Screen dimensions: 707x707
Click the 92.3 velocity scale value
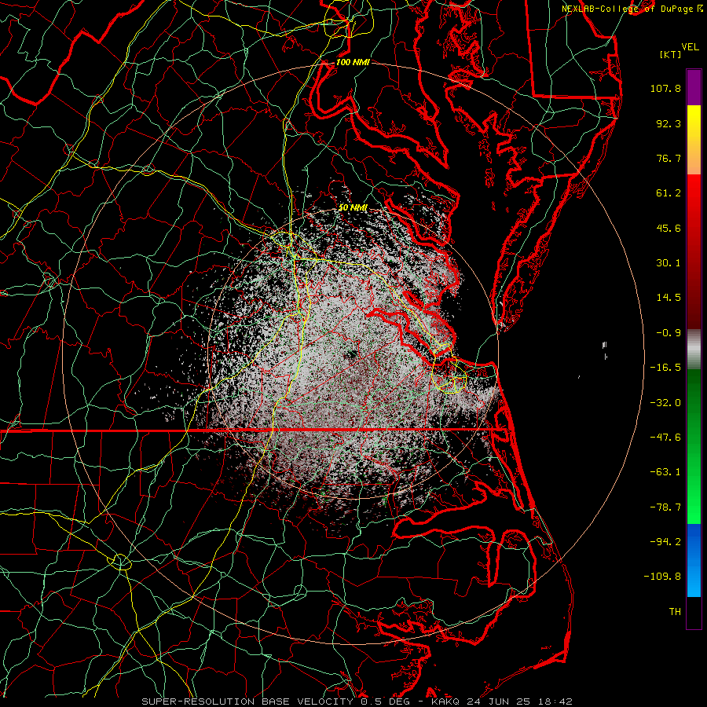click(x=669, y=123)
